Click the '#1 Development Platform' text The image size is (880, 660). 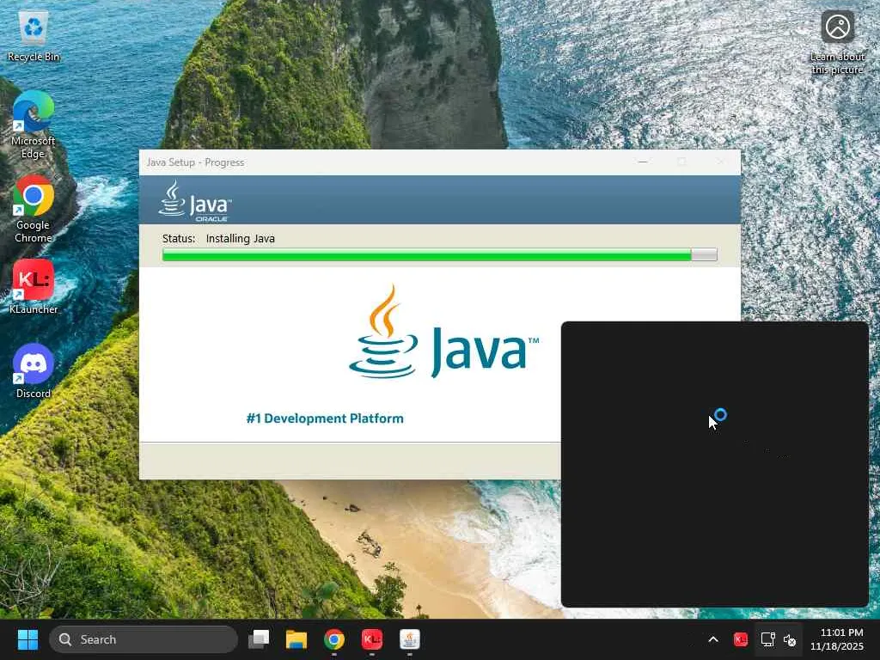(x=325, y=419)
